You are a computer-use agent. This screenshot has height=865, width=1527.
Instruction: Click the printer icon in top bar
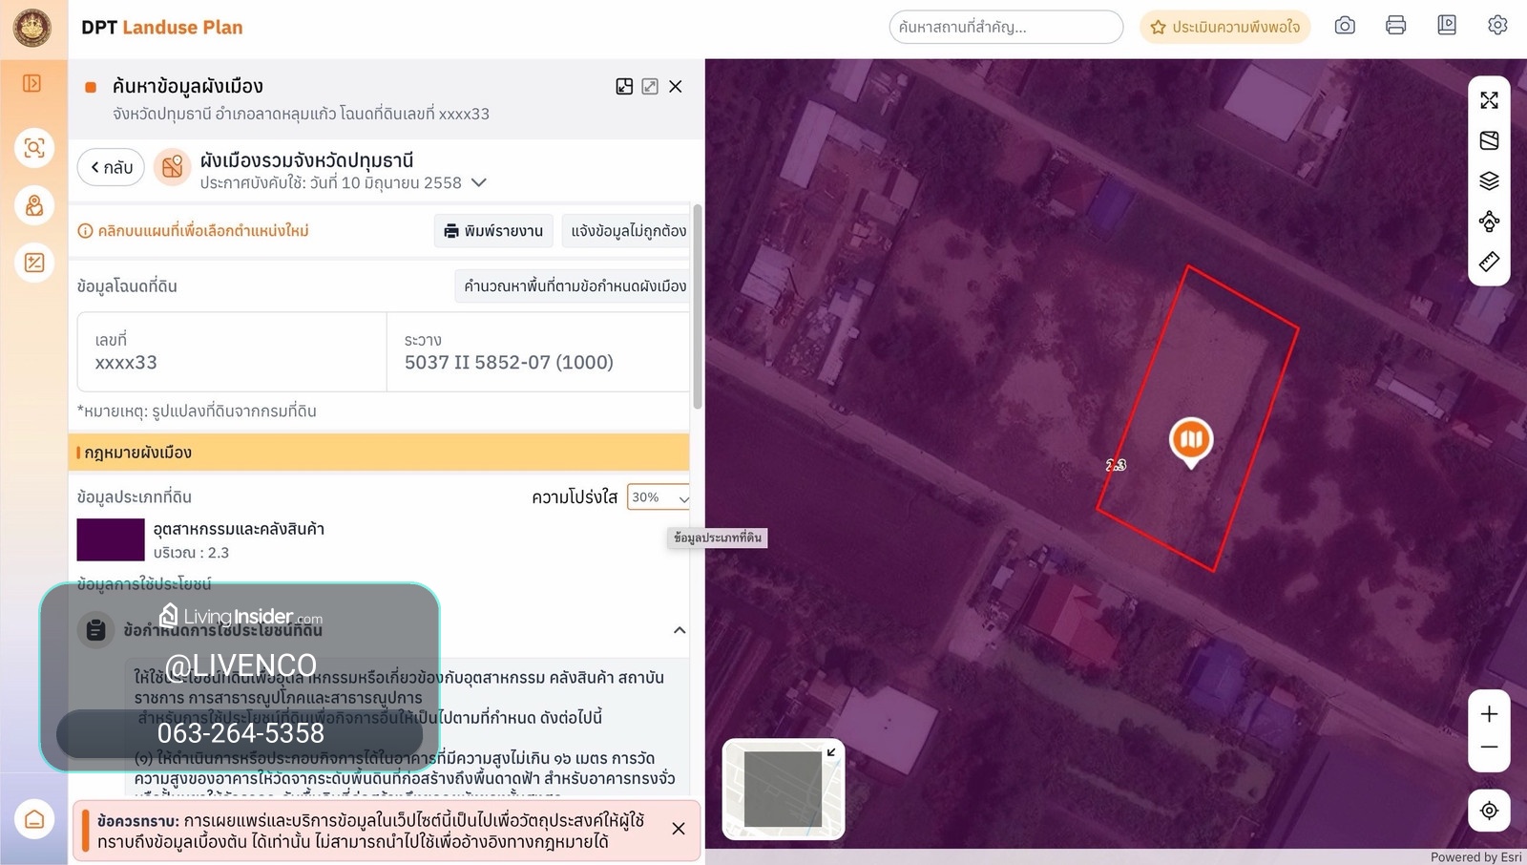click(x=1395, y=26)
